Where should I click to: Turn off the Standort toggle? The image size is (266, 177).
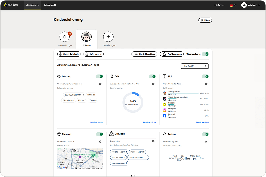(x=99, y=134)
